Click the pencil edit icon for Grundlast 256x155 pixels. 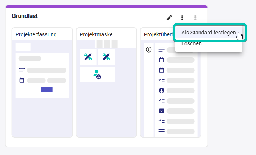[169, 18]
